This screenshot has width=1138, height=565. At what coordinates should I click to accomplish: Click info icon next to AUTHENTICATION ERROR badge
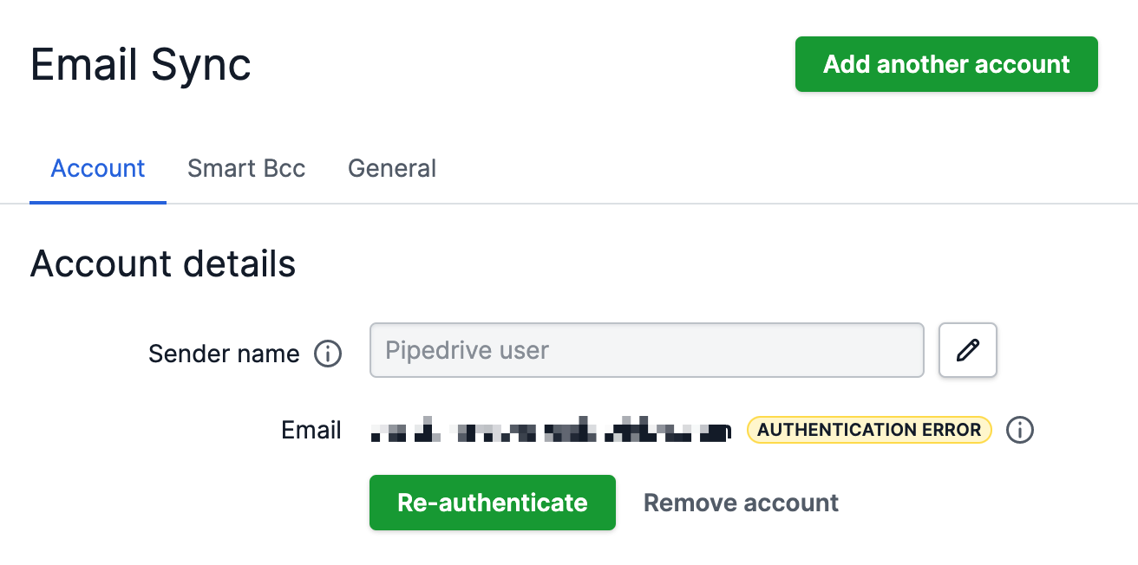(1020, 430)
